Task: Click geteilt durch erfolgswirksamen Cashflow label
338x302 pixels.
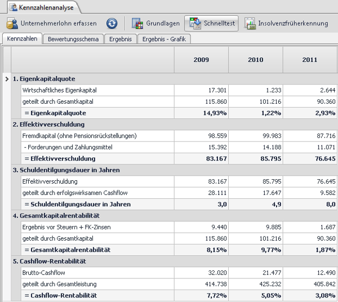Action: 75,193
